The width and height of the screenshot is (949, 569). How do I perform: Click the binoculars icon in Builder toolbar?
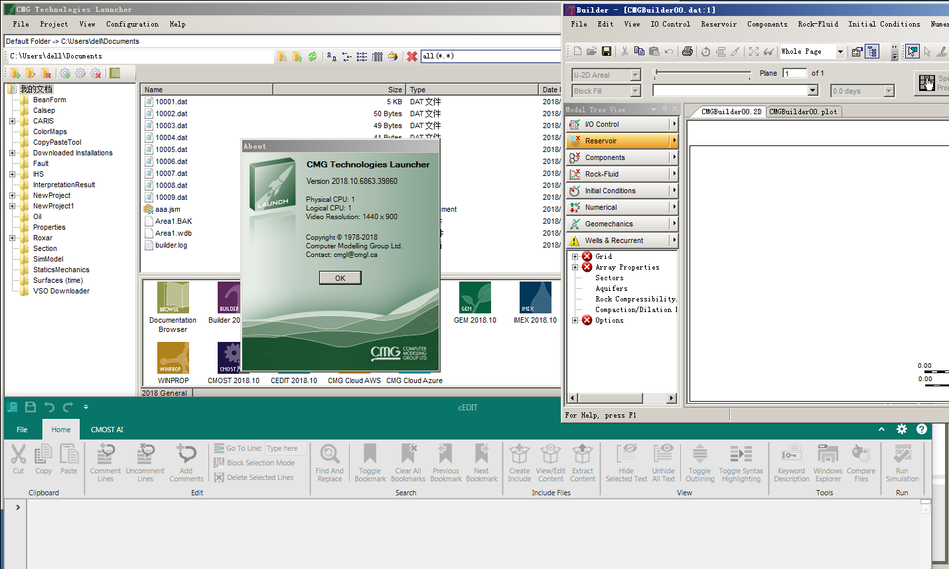tap(768, 51)
